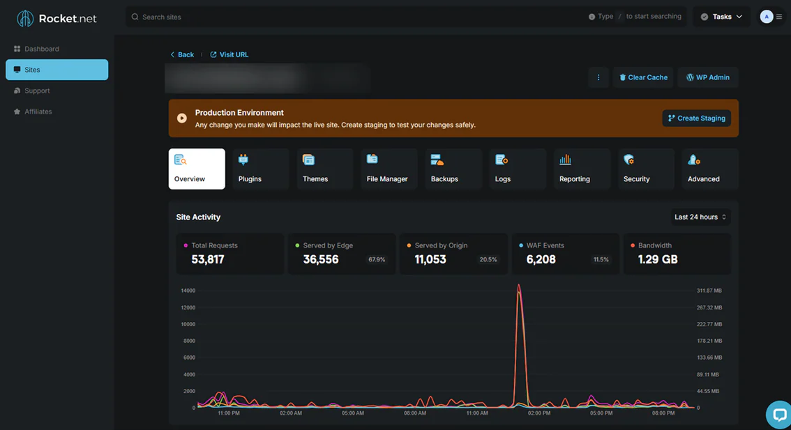Click the search magnifier icon

[135, 17]
